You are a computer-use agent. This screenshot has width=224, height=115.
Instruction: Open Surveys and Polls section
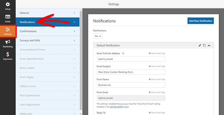(48, 40)
